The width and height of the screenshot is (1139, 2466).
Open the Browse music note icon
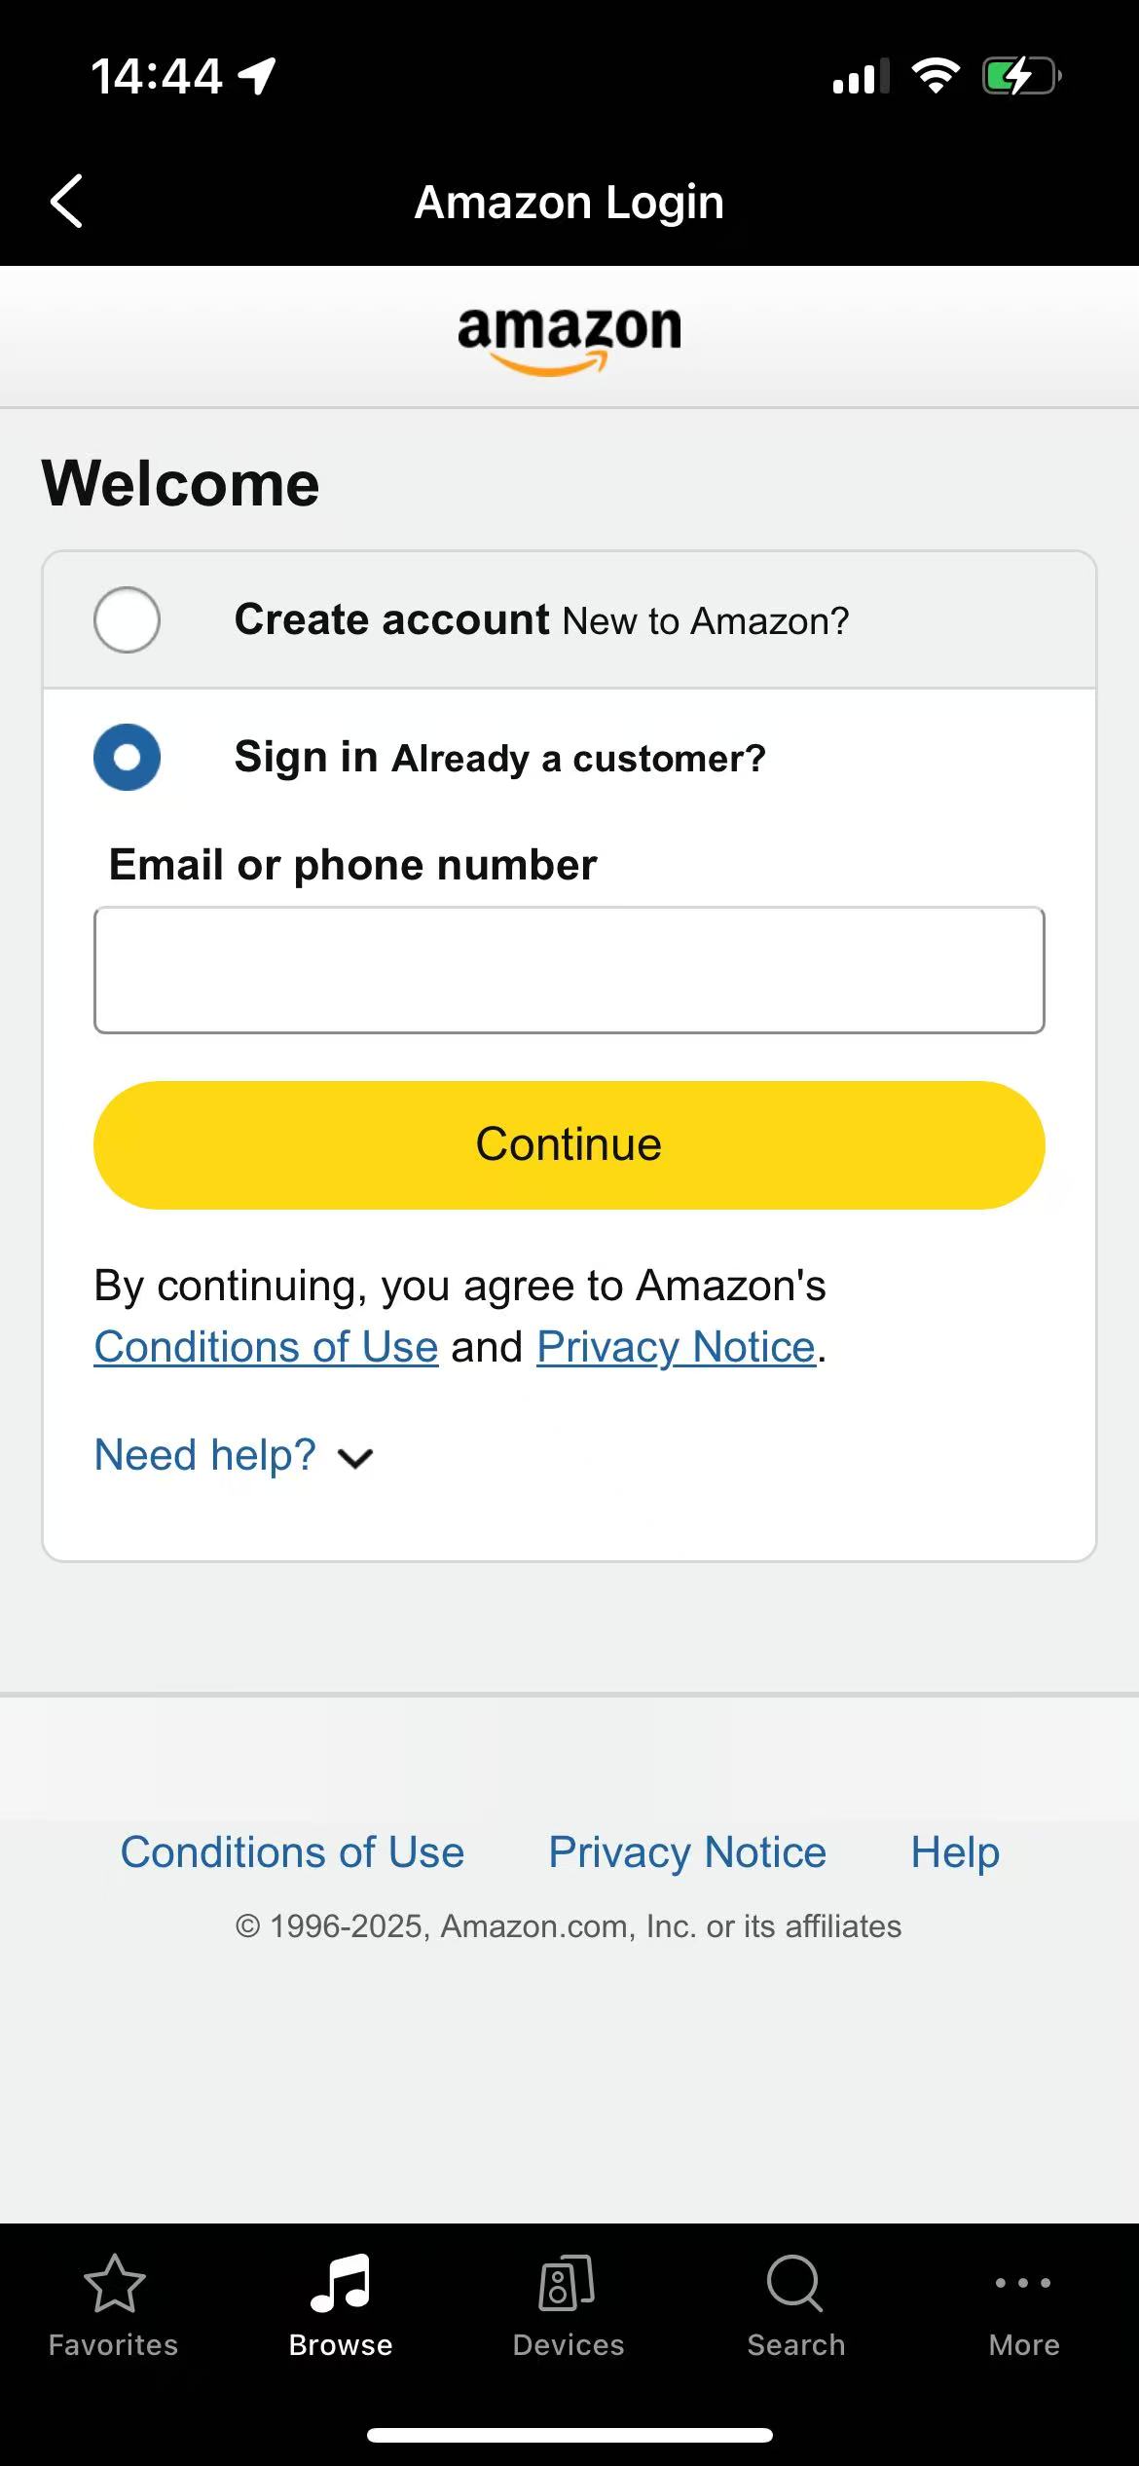pos(341,2283)
